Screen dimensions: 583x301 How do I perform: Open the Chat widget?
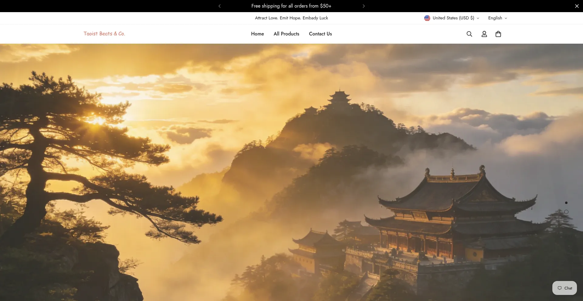click(564, 288)
